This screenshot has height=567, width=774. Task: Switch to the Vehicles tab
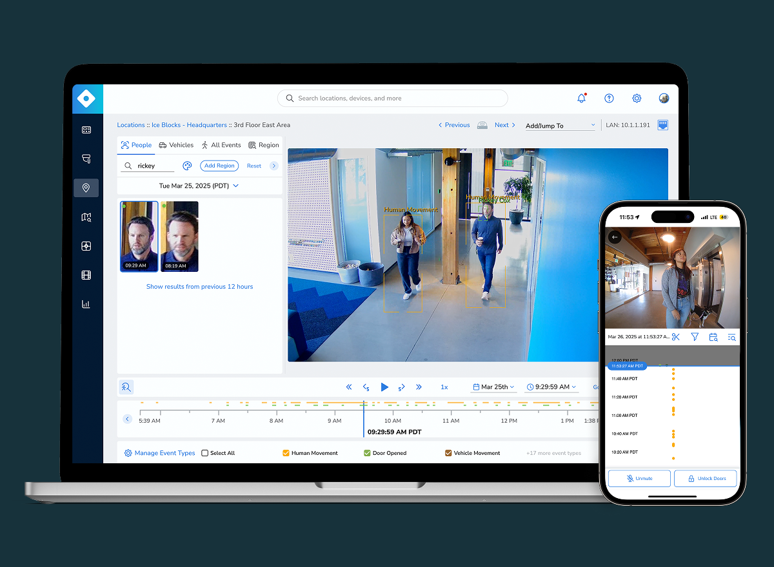pyautogui.click(x=176, y=144)
